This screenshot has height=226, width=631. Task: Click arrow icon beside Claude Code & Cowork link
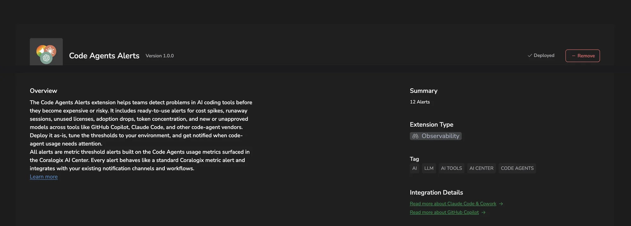tap(501, 204)
